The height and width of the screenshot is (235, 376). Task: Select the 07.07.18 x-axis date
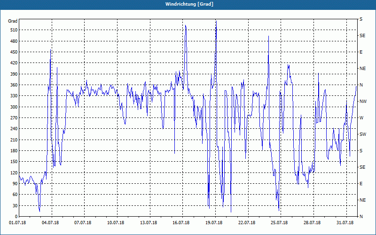(83, 223)
